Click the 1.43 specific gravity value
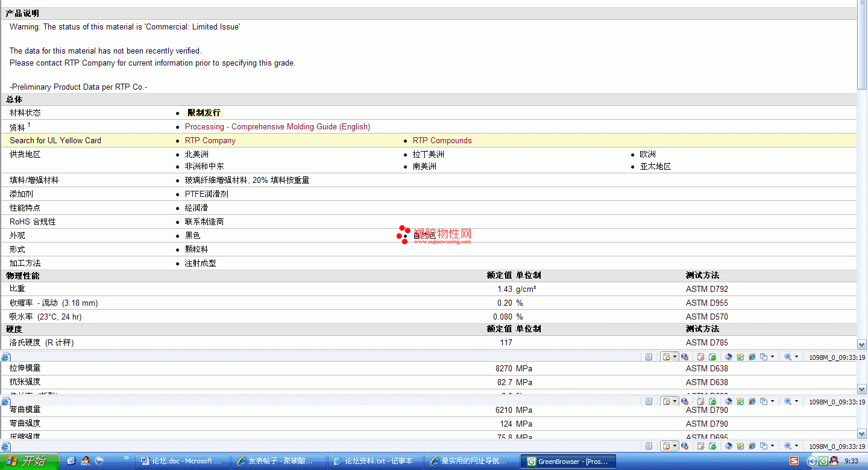The height and width of the screenshot is (470, 868). coord(504,289)
